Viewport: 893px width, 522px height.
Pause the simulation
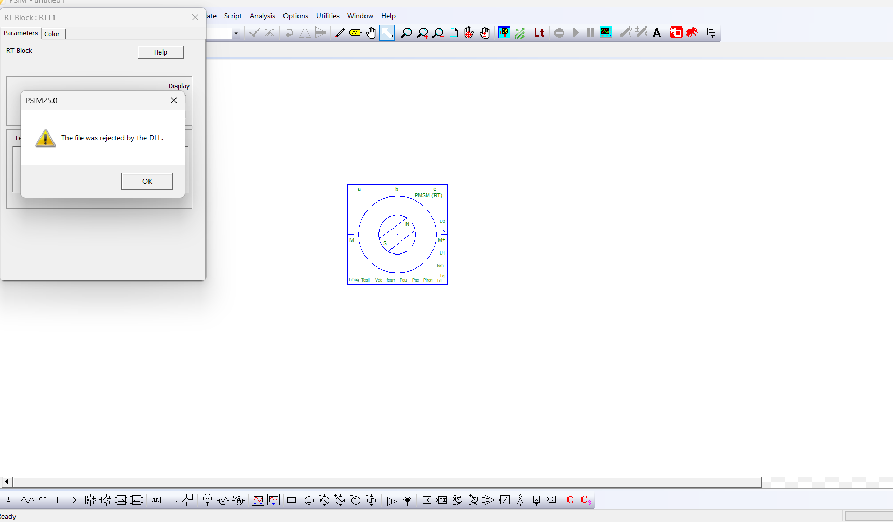(590, 33)
